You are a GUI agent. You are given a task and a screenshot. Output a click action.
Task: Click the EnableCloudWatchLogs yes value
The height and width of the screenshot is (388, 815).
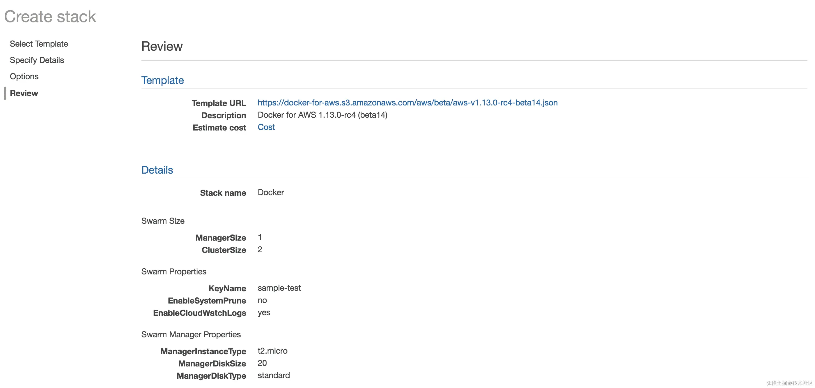(x=263, y=313)
